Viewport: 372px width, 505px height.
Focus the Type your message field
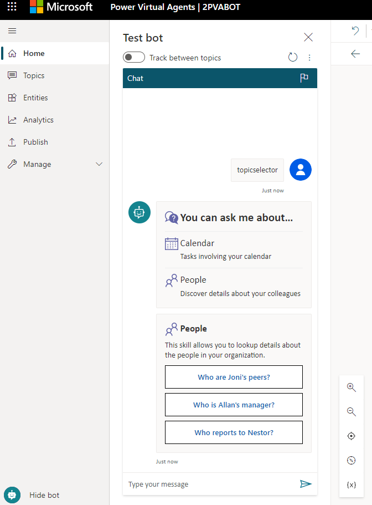[210, 484]
